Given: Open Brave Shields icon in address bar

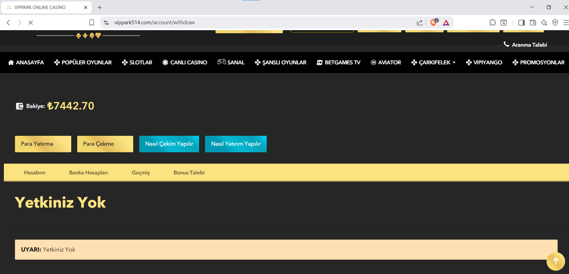Looking at the screenshot, I should coord(434,22).
